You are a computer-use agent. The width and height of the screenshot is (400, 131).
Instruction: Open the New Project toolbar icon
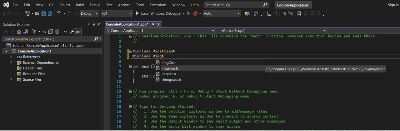click(27, 13)
